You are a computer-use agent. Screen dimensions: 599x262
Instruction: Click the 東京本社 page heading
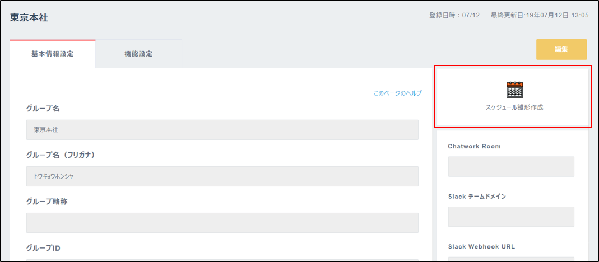point(29,17)
